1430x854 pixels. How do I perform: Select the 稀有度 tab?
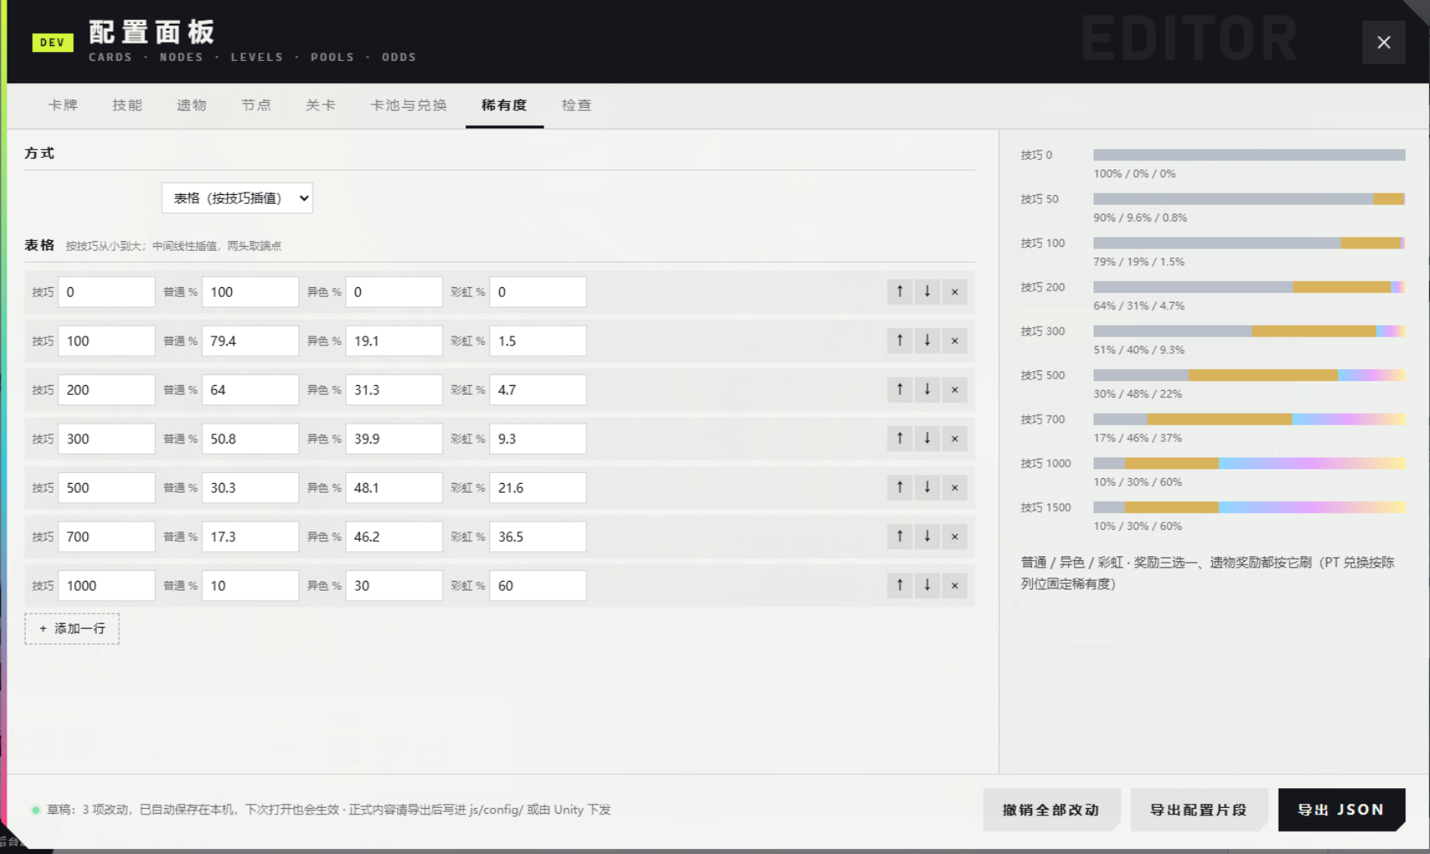coord(504,105)
